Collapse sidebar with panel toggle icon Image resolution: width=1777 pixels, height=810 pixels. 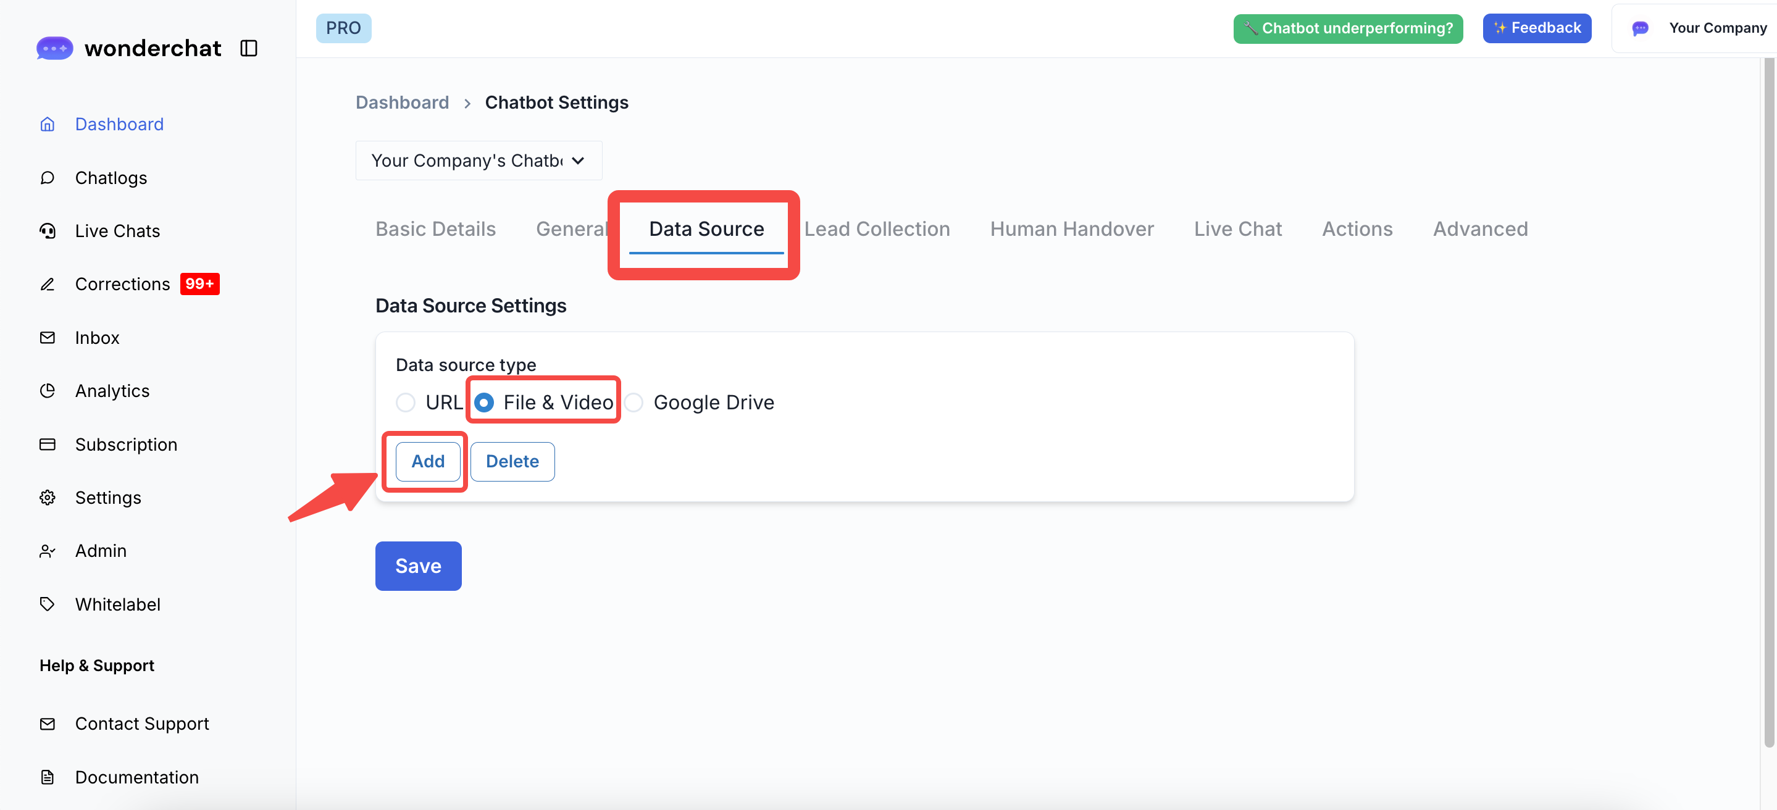[248, 48]
